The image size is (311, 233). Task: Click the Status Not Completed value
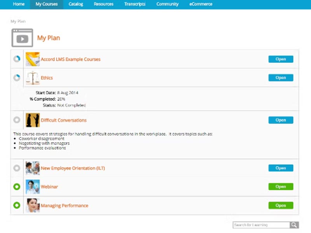[72, 105]
